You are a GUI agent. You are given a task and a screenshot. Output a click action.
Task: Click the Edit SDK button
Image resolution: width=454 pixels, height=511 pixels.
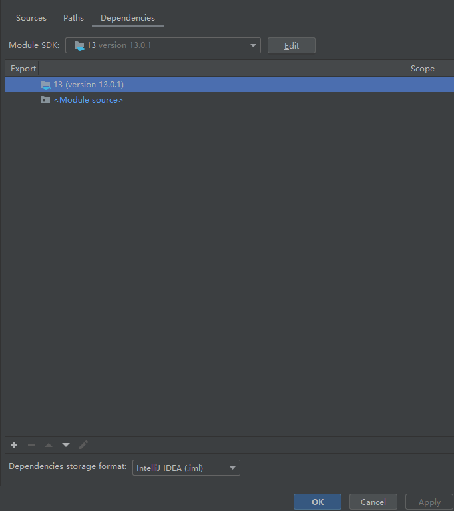pyautogui.click(x=291, y=45)
